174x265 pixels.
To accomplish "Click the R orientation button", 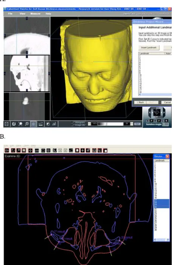I will tap(166, 121).
